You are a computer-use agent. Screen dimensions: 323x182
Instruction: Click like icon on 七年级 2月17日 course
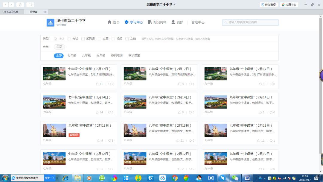97,84
